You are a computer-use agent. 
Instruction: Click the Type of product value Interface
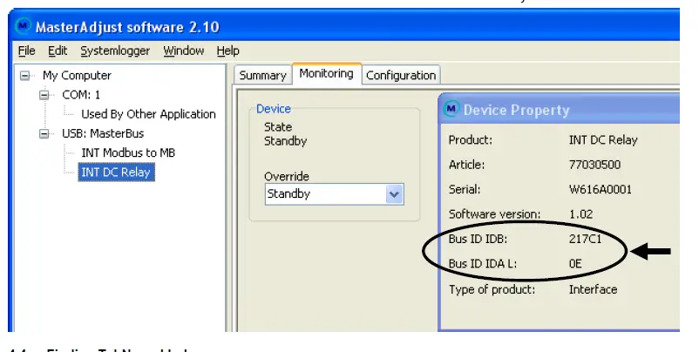point(593,289)
